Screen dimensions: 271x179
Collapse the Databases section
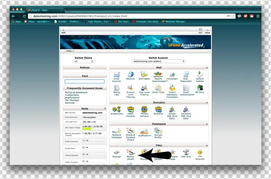pos(207,124)
